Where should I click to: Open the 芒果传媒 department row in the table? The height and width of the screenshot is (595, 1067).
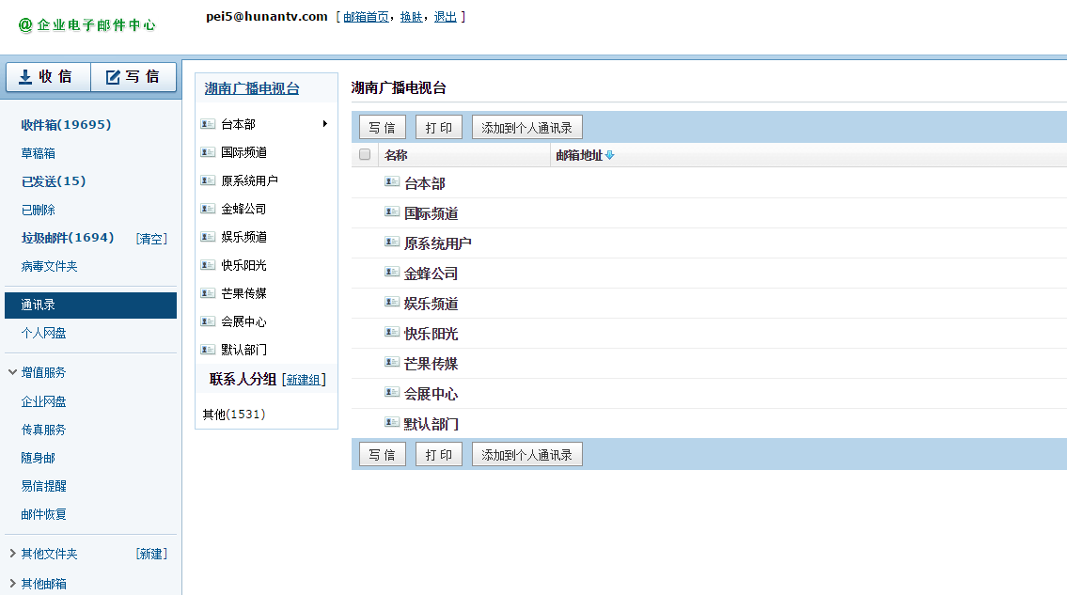point(431,364)
